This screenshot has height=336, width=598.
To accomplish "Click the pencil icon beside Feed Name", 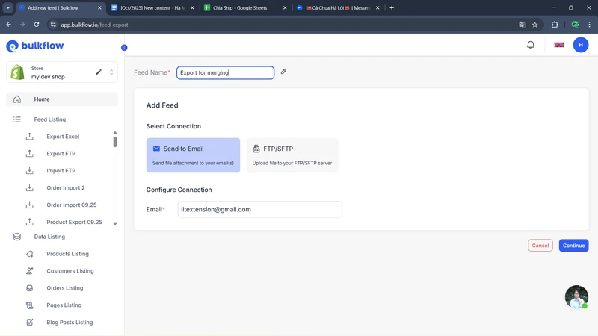I will point(283,72).
